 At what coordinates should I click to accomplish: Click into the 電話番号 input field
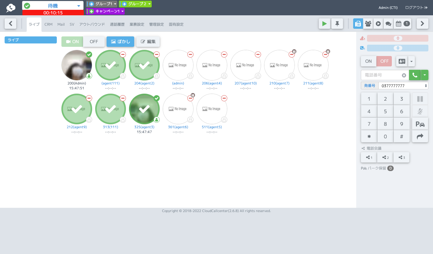[x=382, y=75]
